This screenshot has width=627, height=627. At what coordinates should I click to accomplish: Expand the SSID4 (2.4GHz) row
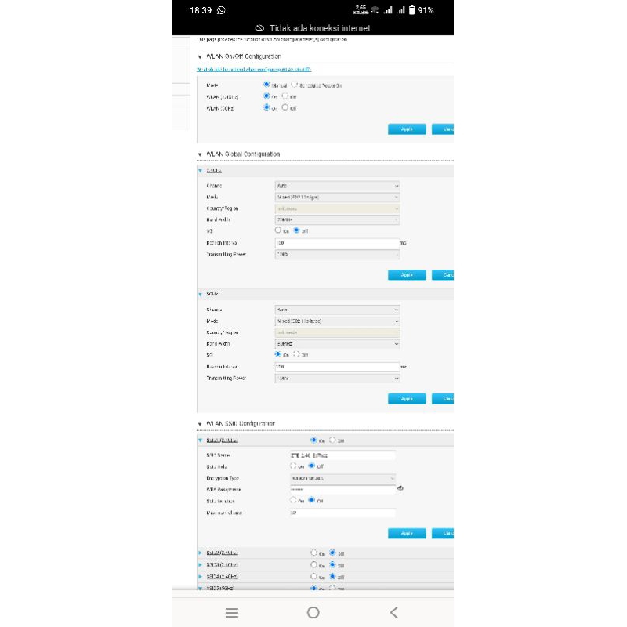click(x=201, y=577)
